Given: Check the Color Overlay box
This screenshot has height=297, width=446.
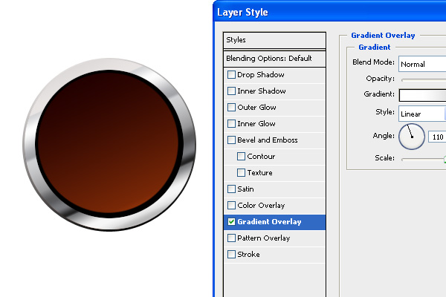Looking at the screenshot, I should tap(232, 206).
